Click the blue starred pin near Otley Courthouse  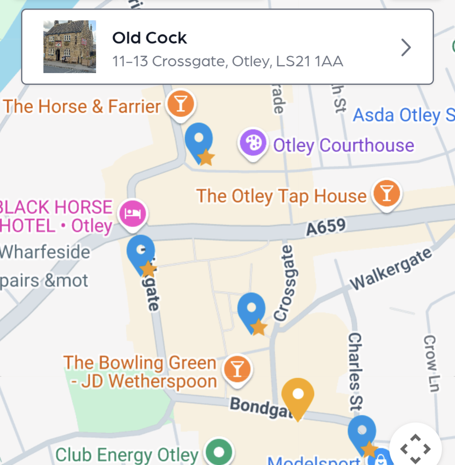pyautogui.click(x=199, y=139)
